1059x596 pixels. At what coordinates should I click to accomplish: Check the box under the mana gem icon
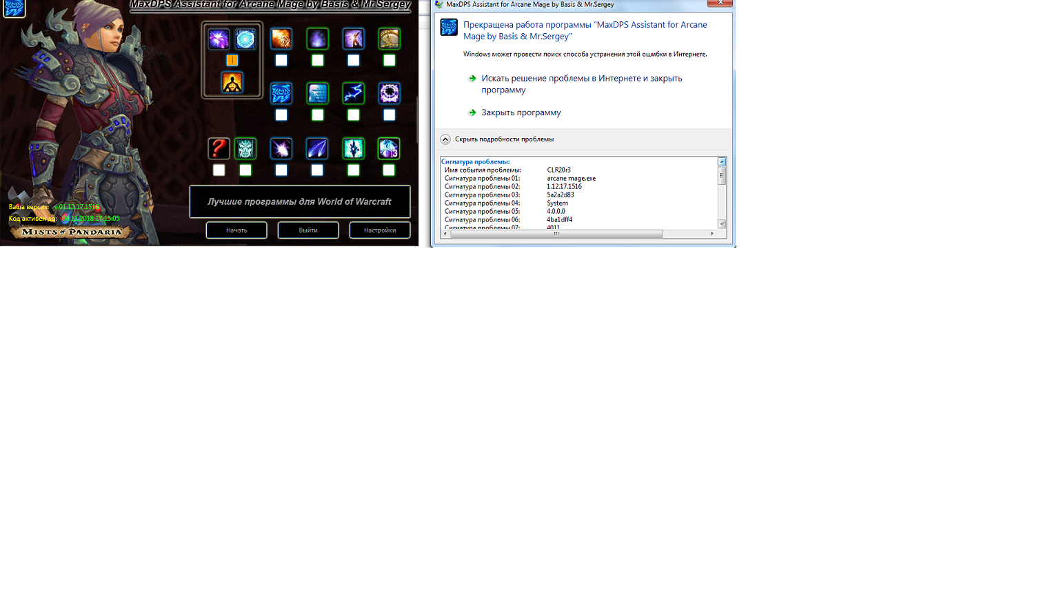point(389,170)
